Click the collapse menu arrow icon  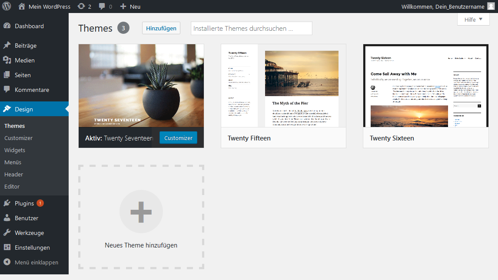tap(7, 262)
